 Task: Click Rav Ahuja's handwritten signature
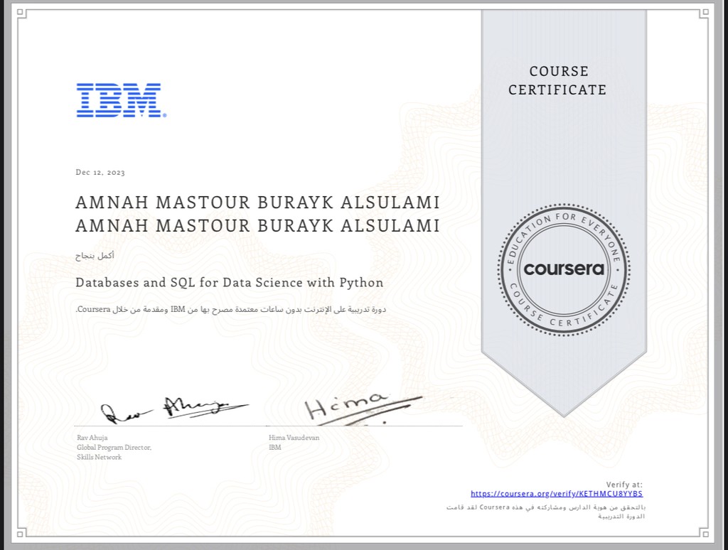[174, 409]
